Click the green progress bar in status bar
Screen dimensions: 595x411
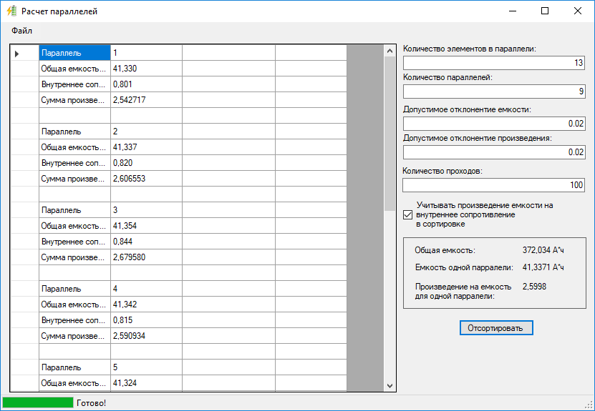tap(38, 403)
